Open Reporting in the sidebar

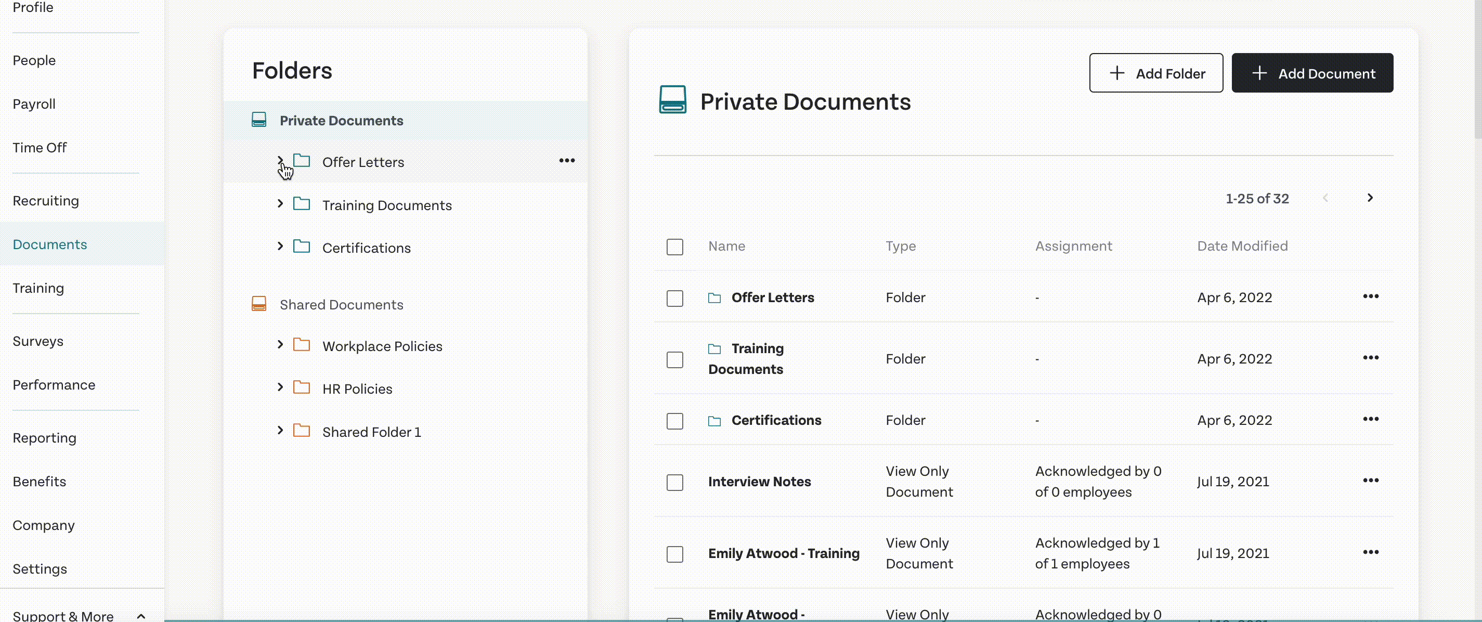(45, 438)
